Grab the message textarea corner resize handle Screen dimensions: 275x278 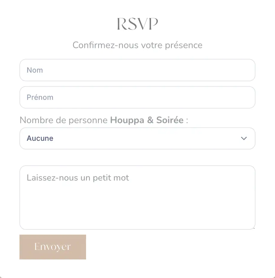(x=254, y=228)
